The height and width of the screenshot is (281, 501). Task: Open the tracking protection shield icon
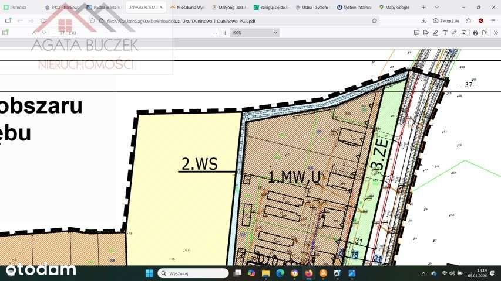[92, 21]
